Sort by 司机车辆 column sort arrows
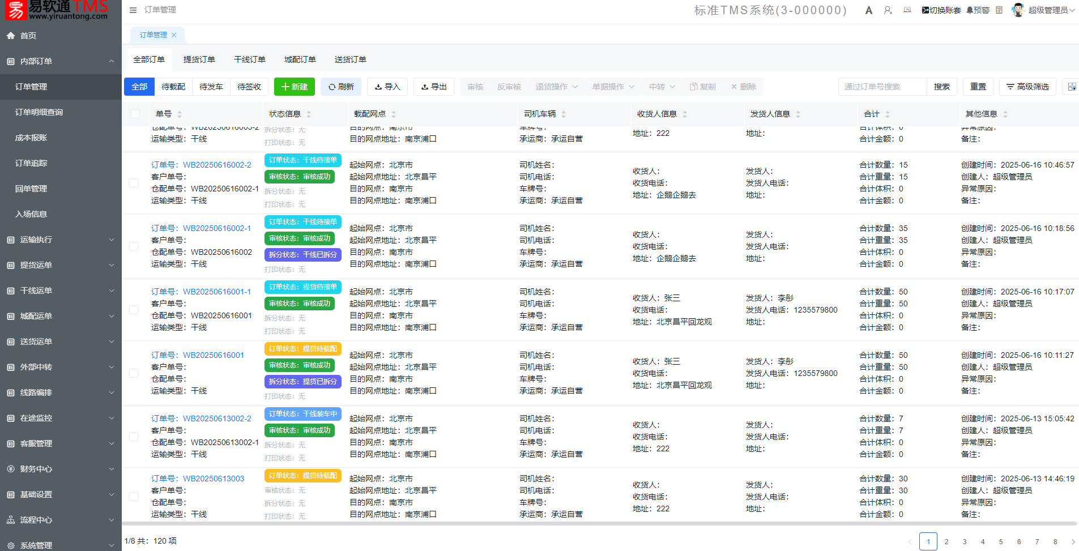This screenshot has height=551, width=1079. click(564, 114)
